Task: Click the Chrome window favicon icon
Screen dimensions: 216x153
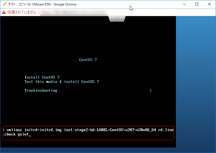Action: (5, 4)
